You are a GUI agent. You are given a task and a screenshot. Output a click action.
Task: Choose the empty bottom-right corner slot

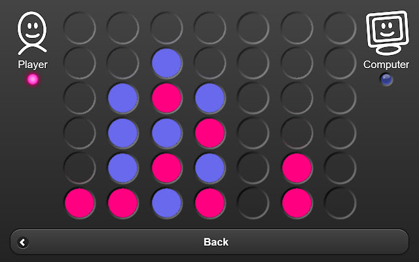click(x=340, y=202)
